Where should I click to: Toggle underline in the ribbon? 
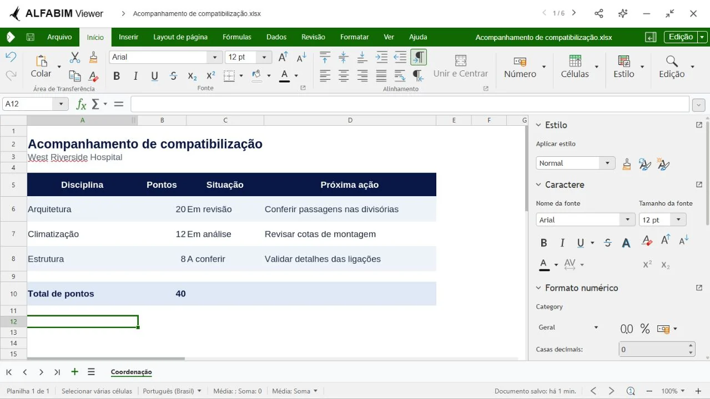click(x=154, y=76)
